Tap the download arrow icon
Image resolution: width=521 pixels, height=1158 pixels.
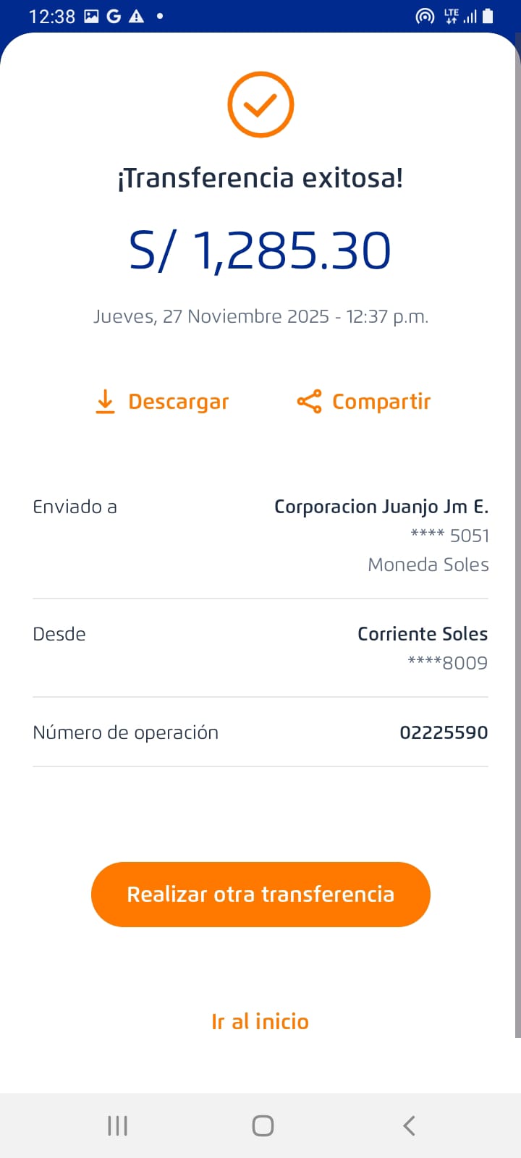105,402
